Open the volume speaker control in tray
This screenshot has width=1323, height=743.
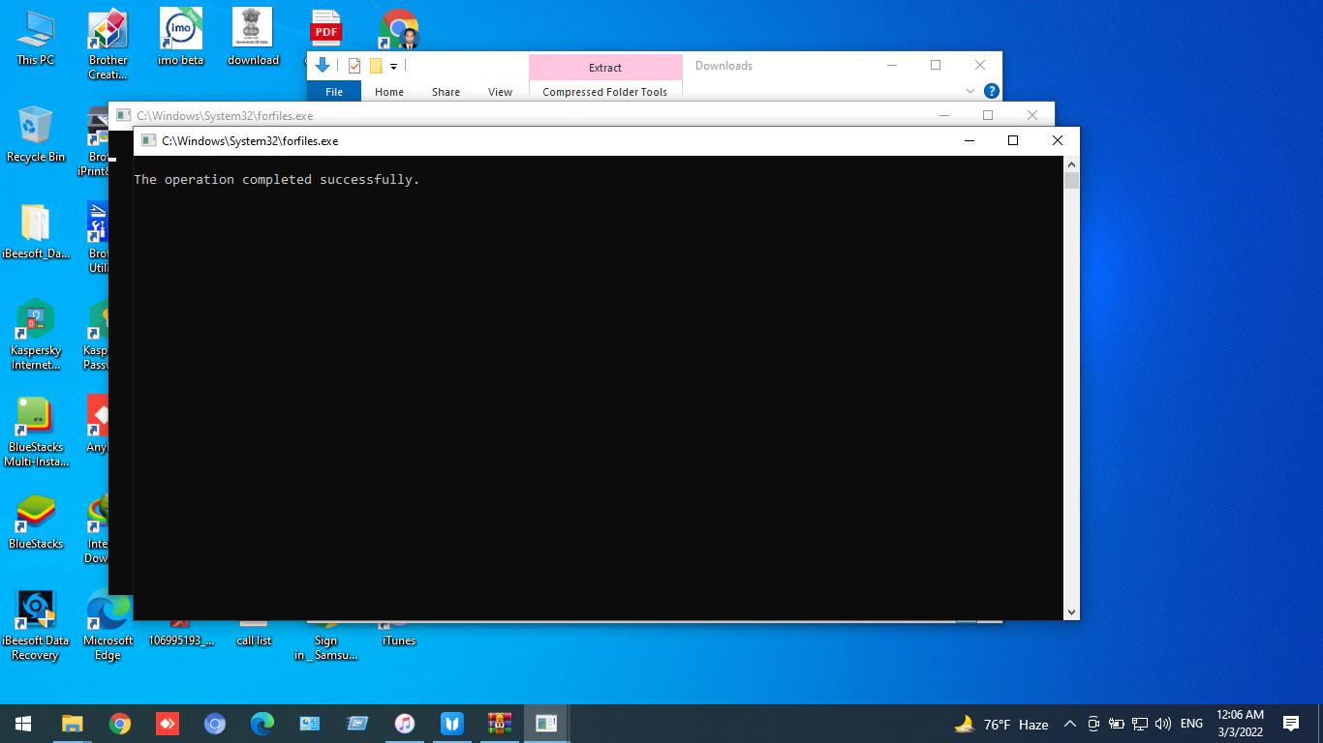(1163, 724)
